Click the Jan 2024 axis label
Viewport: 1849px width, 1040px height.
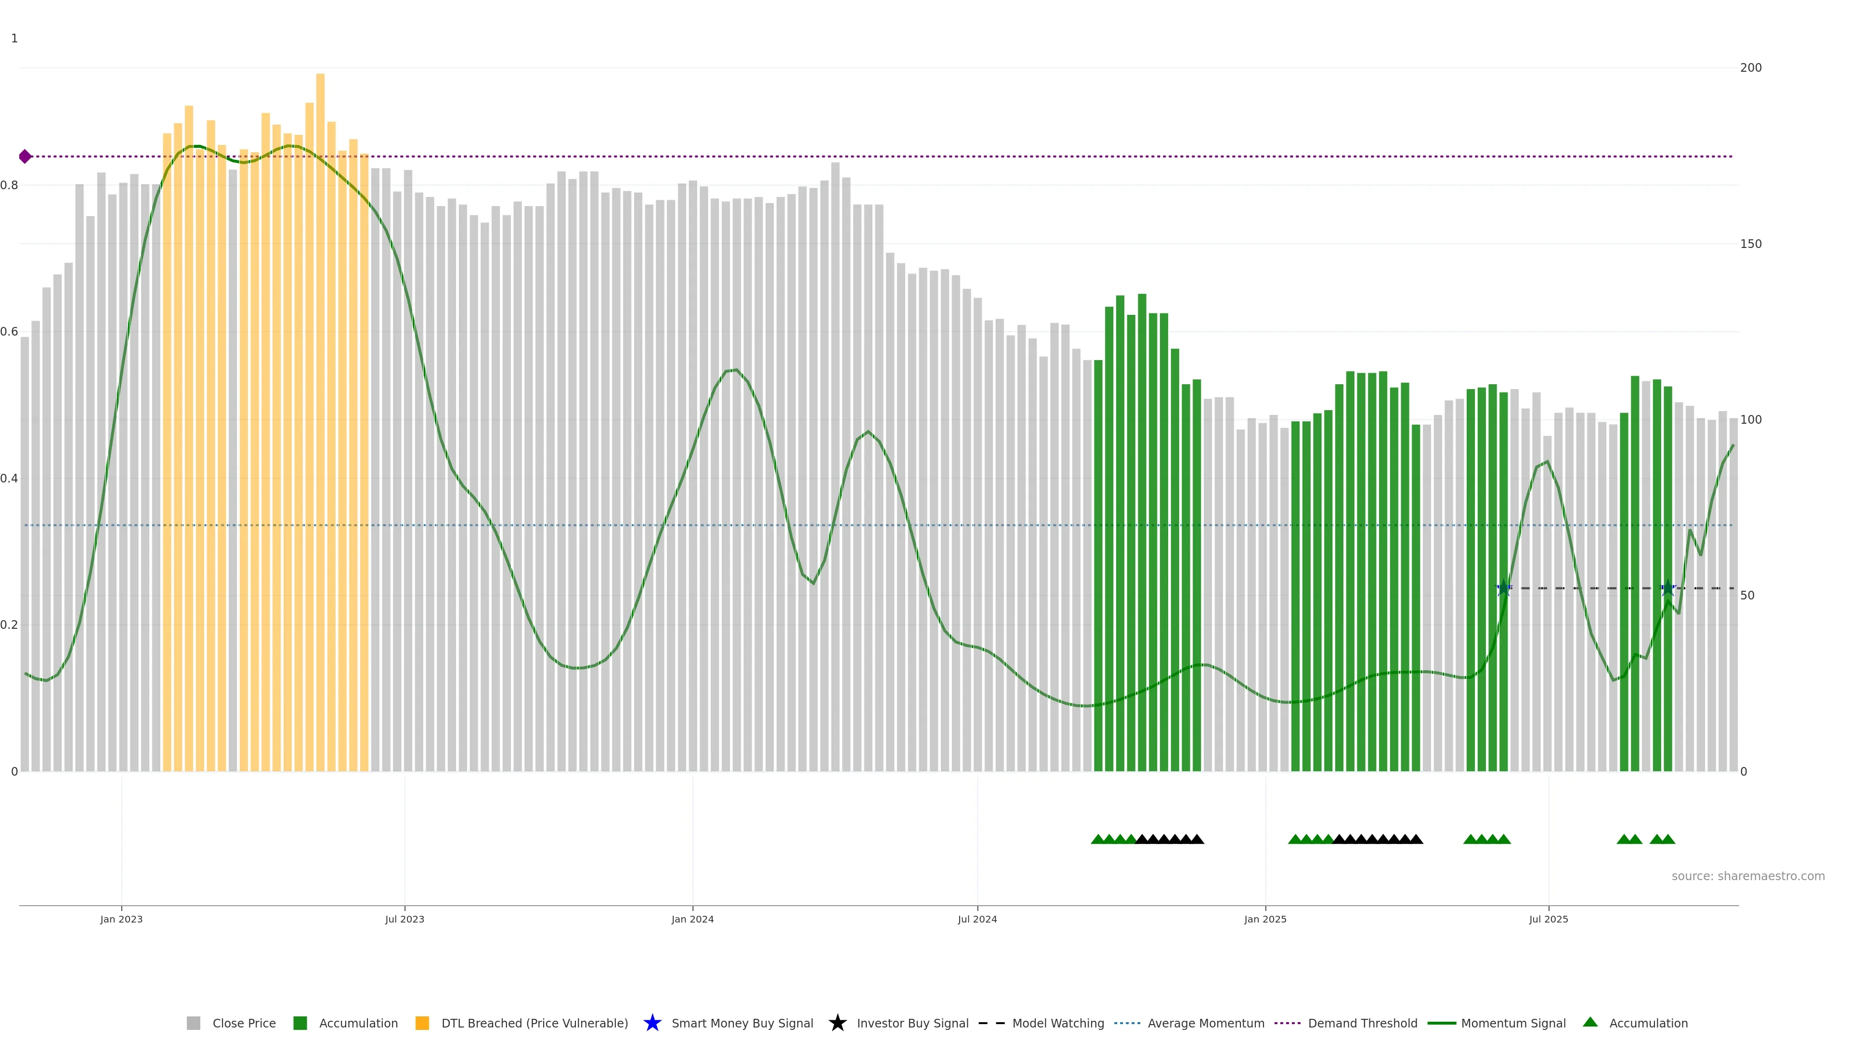click(x=692, y=920)
